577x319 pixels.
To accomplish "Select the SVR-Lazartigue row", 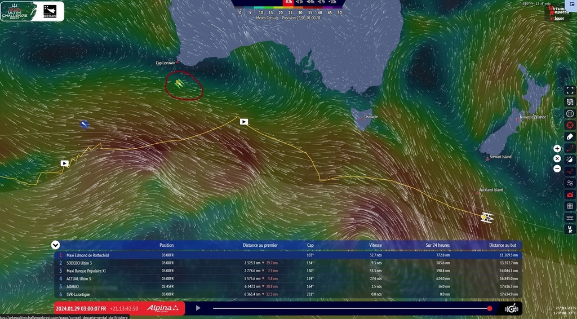I will point(288,294).
